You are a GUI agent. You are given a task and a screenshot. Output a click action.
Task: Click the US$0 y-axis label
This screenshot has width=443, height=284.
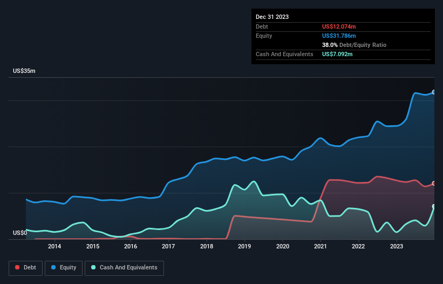[20, 233]
